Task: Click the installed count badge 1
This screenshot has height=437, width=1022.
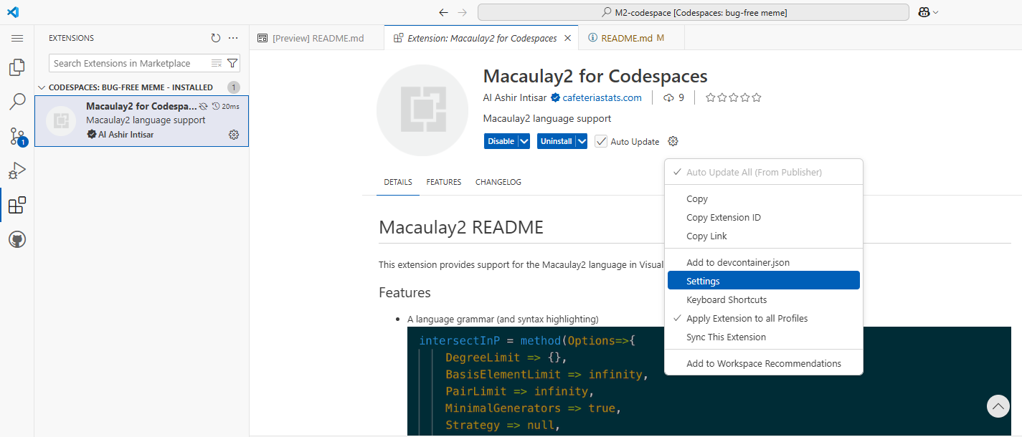Action: click(x=234, y=87)
